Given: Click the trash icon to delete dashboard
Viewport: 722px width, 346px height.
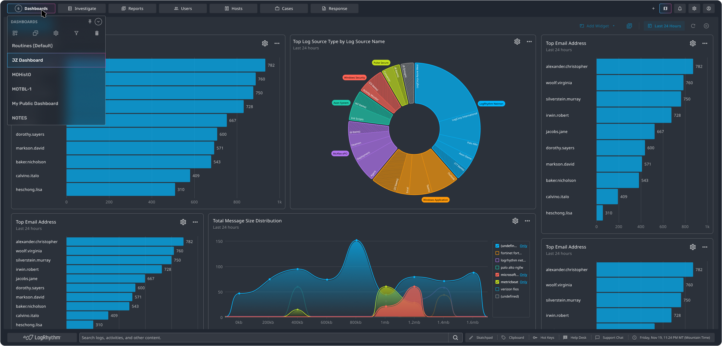Looking at the screenshot, I should [97, 33].
